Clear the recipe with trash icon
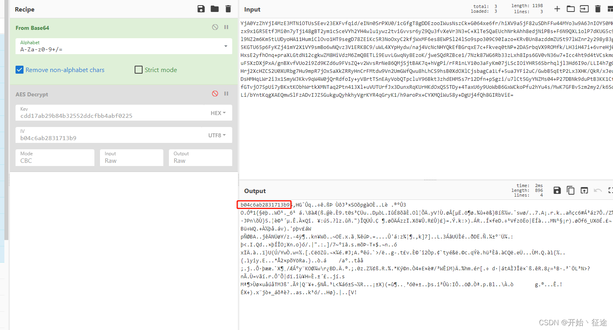613x330 pixels. tap(228, 9)
